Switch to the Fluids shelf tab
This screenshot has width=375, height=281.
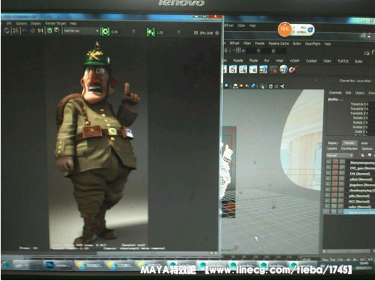pos(254,61)
